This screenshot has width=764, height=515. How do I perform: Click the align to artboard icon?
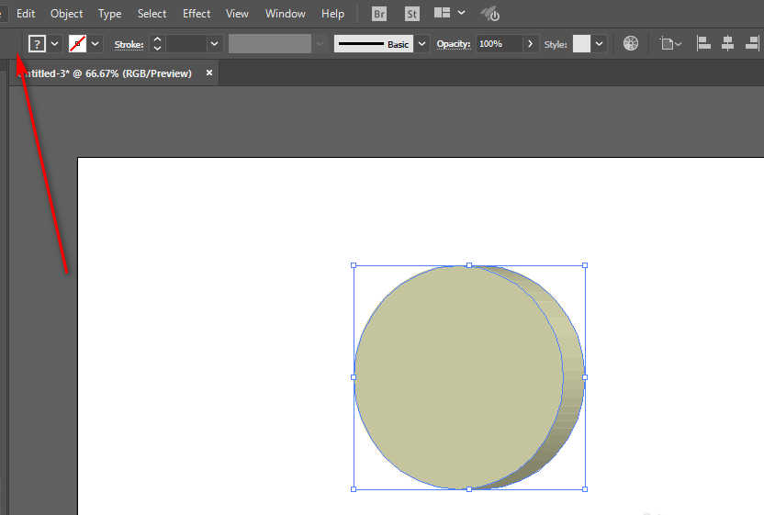tap(670, 44)
